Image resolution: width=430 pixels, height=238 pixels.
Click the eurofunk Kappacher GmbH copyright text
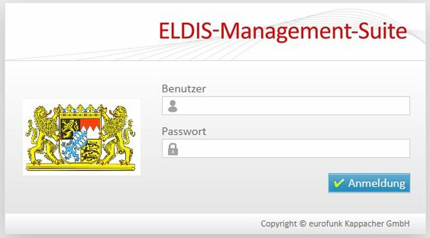(x=359, y=224)
